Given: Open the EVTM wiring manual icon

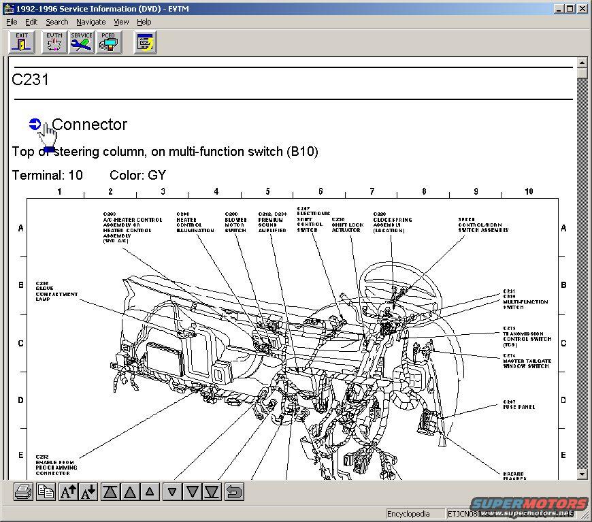Looking at the screenshot, I should (x=54, y=42).
